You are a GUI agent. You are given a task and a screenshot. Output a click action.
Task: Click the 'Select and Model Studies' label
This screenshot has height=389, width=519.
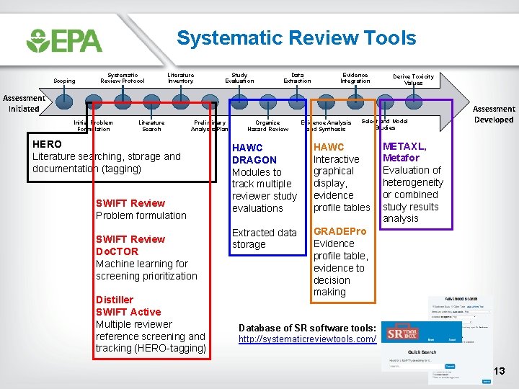pyautogui.click(x=385, y=124)
